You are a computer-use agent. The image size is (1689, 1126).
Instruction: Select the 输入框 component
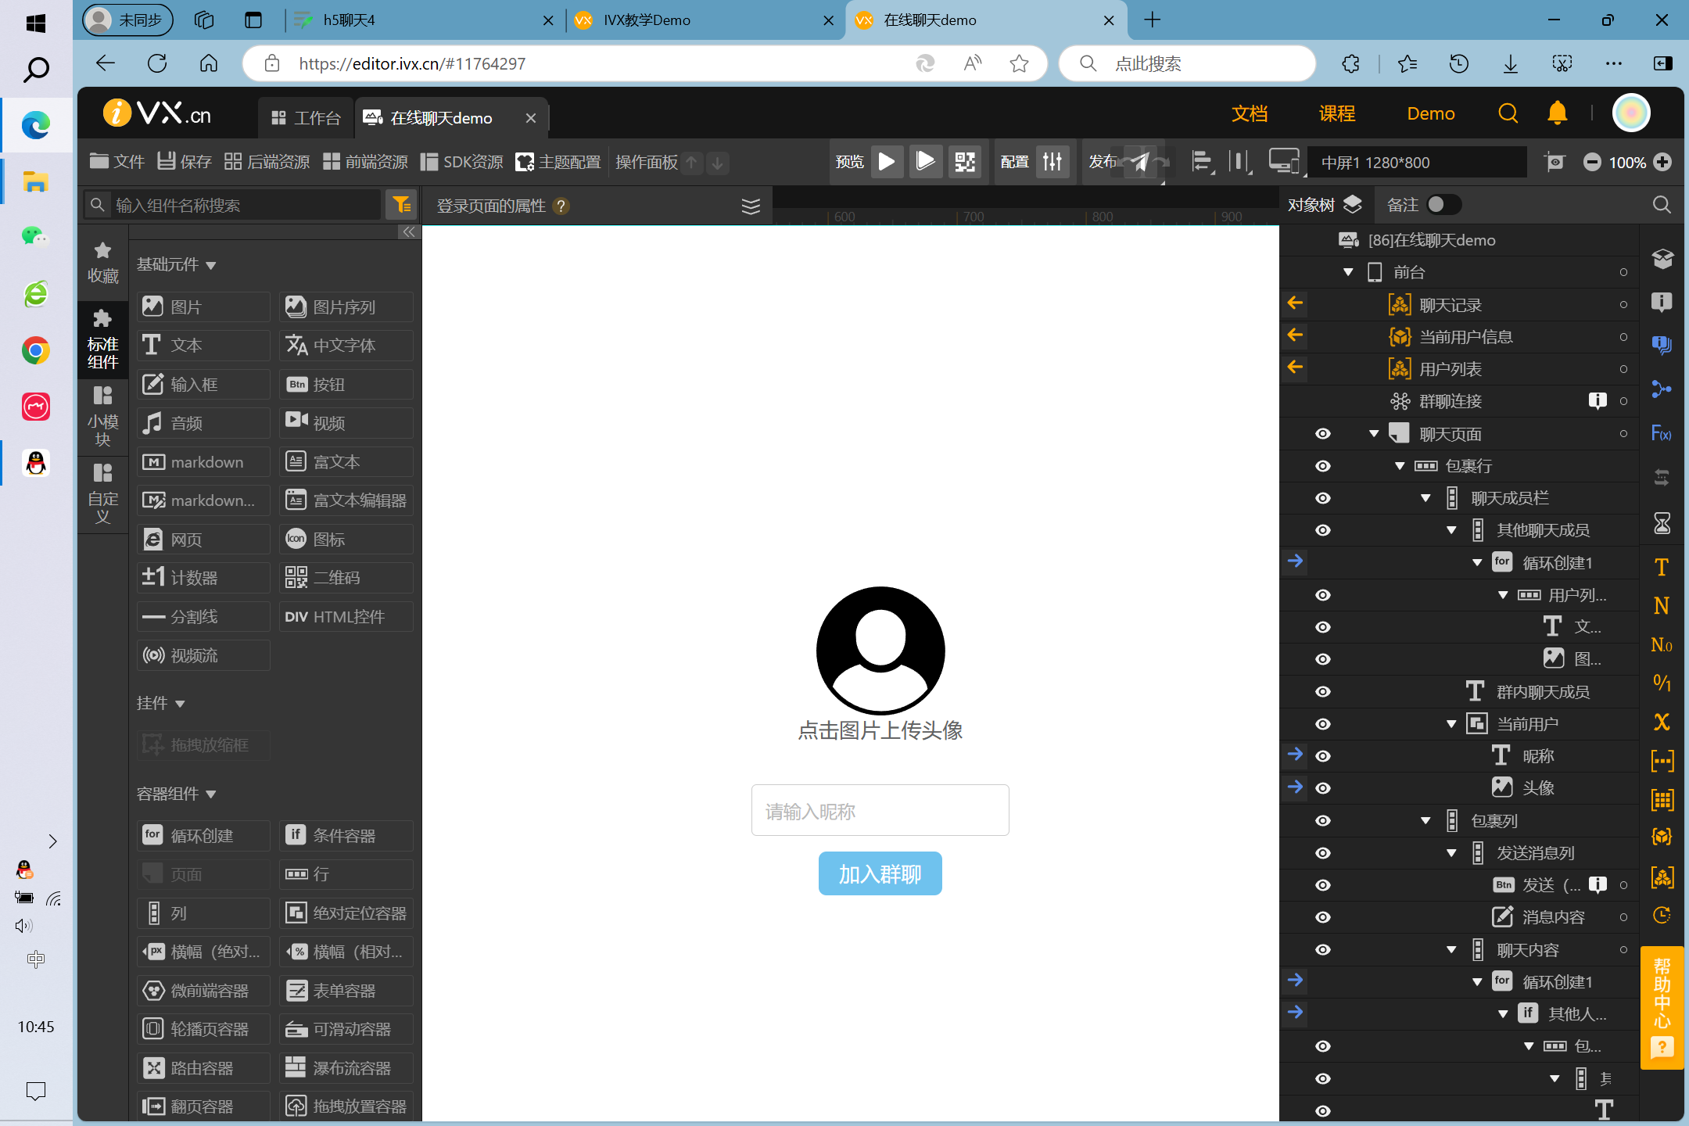(203, 384)
